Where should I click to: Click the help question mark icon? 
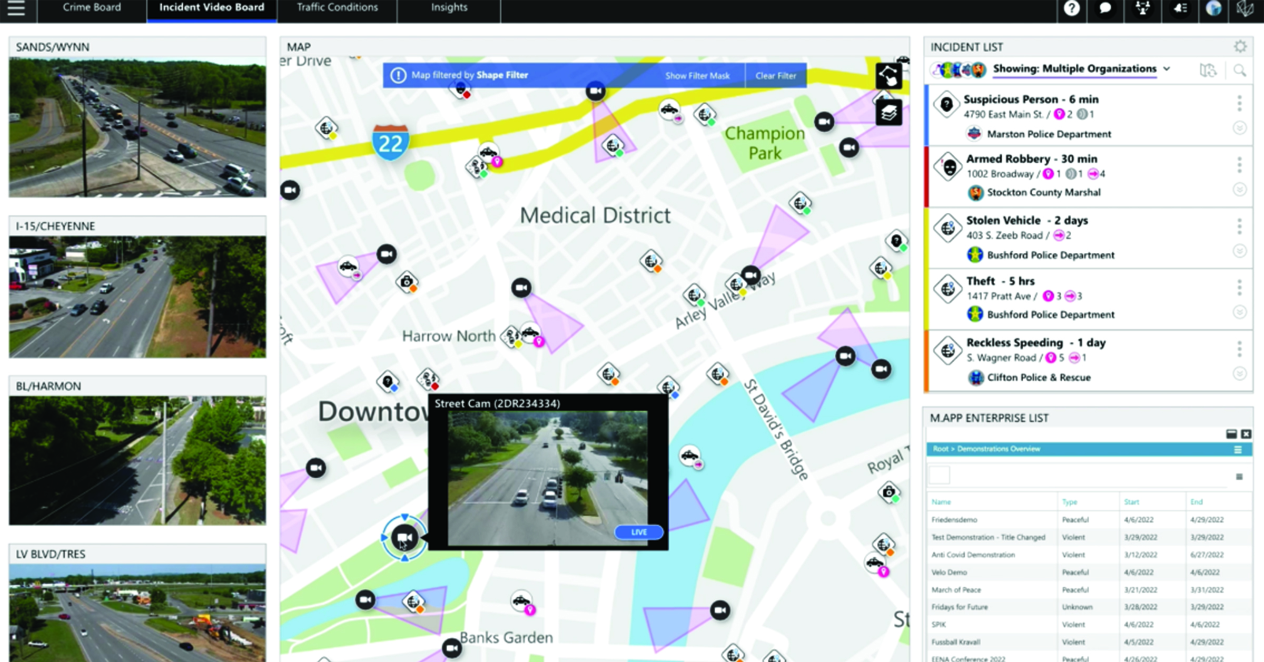[x=1071, y=9]
